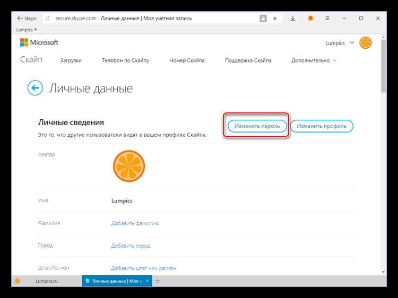Click the large orange avatar picture

click(x=129, y=166)
